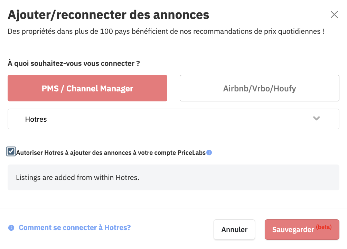Uncheck the Autoriser Hotres checkbox
This screenshot has height=249, width=347.
pos(11,152)
